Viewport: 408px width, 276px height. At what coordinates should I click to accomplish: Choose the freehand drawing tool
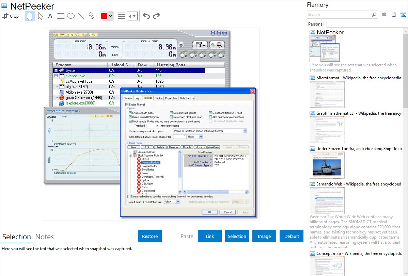(91, 16)
